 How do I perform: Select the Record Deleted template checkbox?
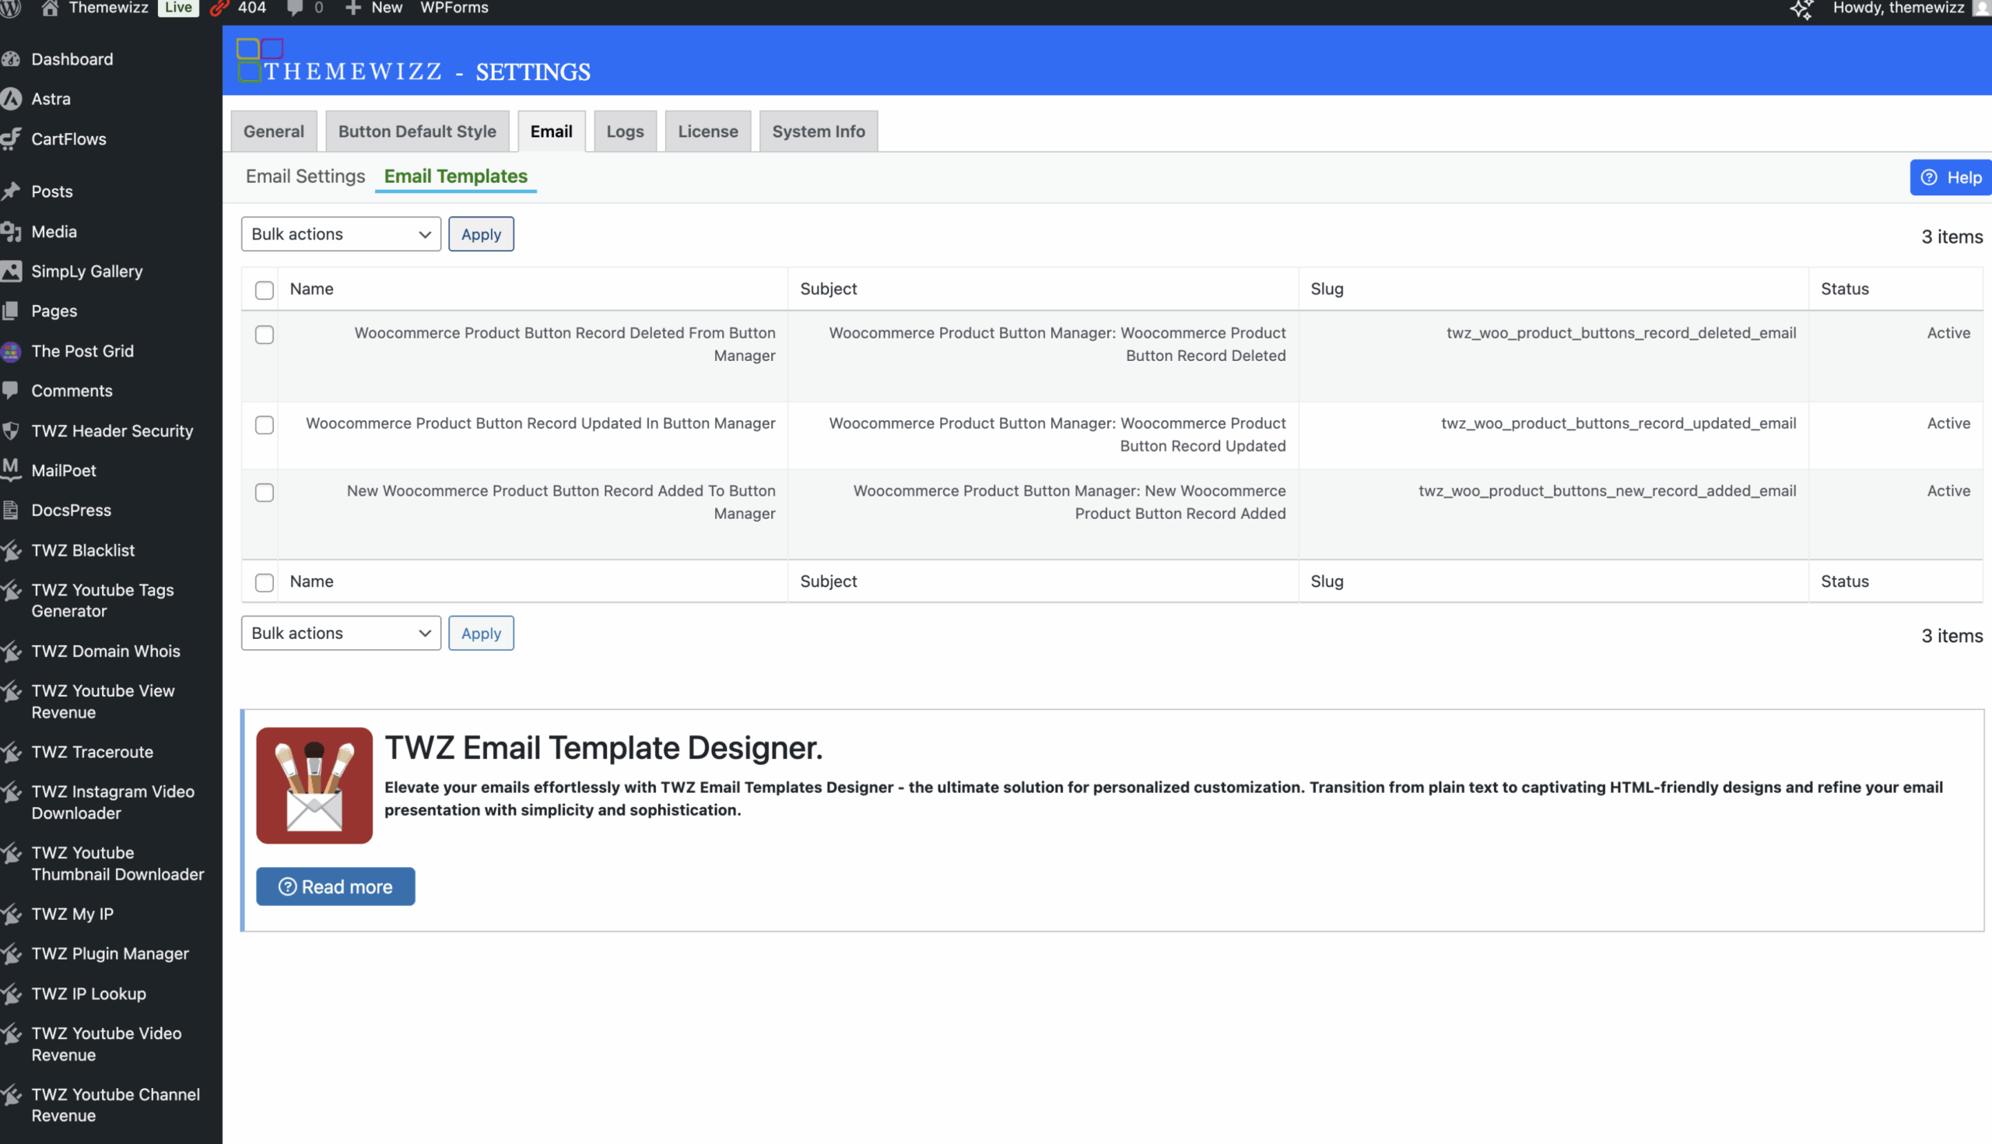tap(265, 335)
